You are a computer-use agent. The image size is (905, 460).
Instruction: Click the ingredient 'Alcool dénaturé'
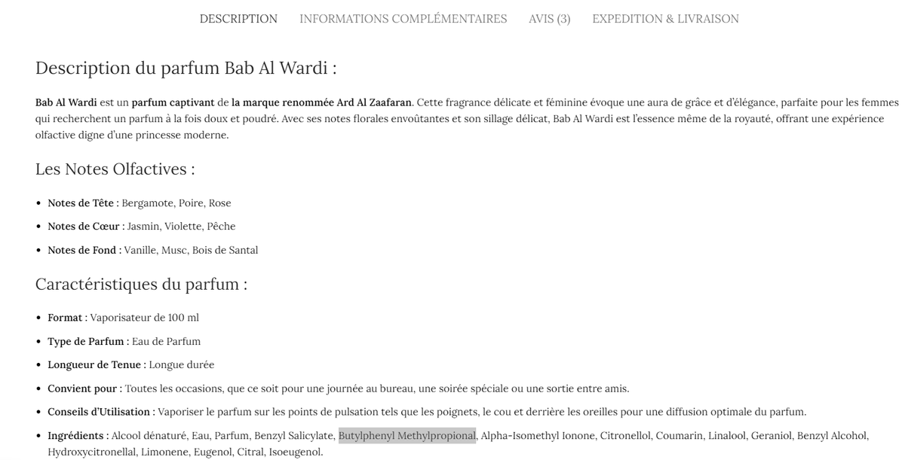(x=149, y=436)
